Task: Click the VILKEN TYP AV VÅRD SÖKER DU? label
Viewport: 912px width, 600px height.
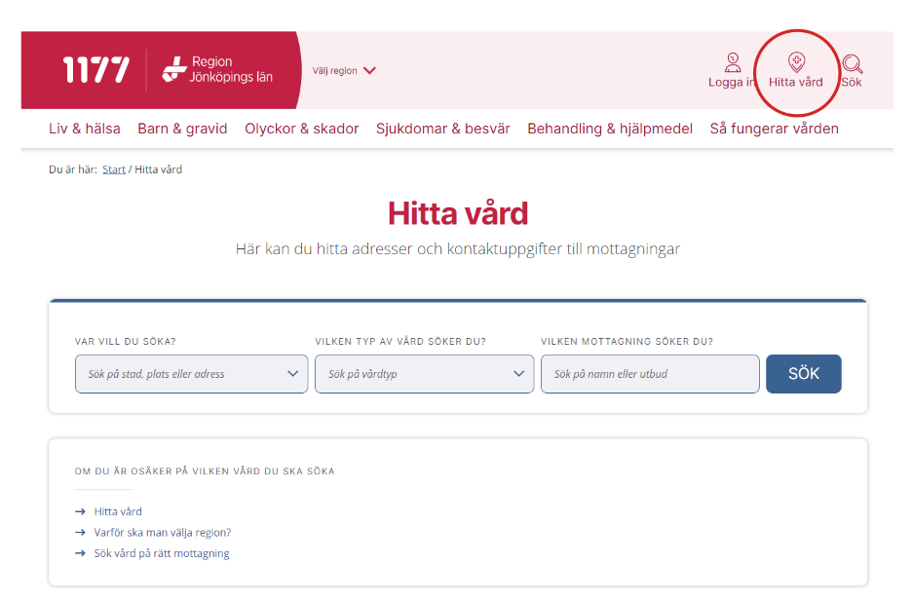Action: (x=400, y=341)
